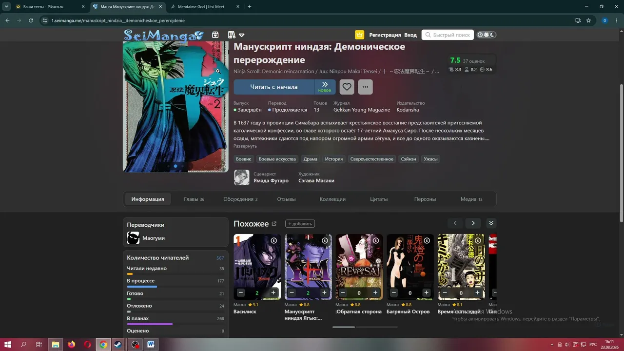
Task: Switch to the Отзывы tab
Action: click(x=286, y=199)
